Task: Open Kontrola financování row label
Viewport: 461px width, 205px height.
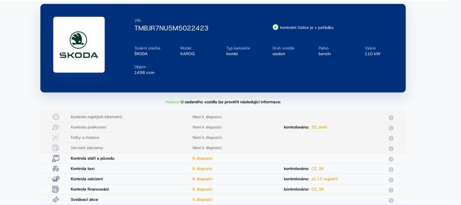Action: click(90, 189)
